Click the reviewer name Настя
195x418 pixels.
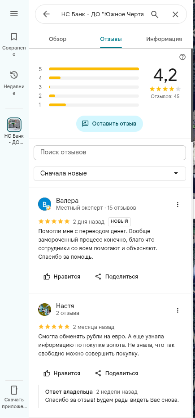[65, 306]
